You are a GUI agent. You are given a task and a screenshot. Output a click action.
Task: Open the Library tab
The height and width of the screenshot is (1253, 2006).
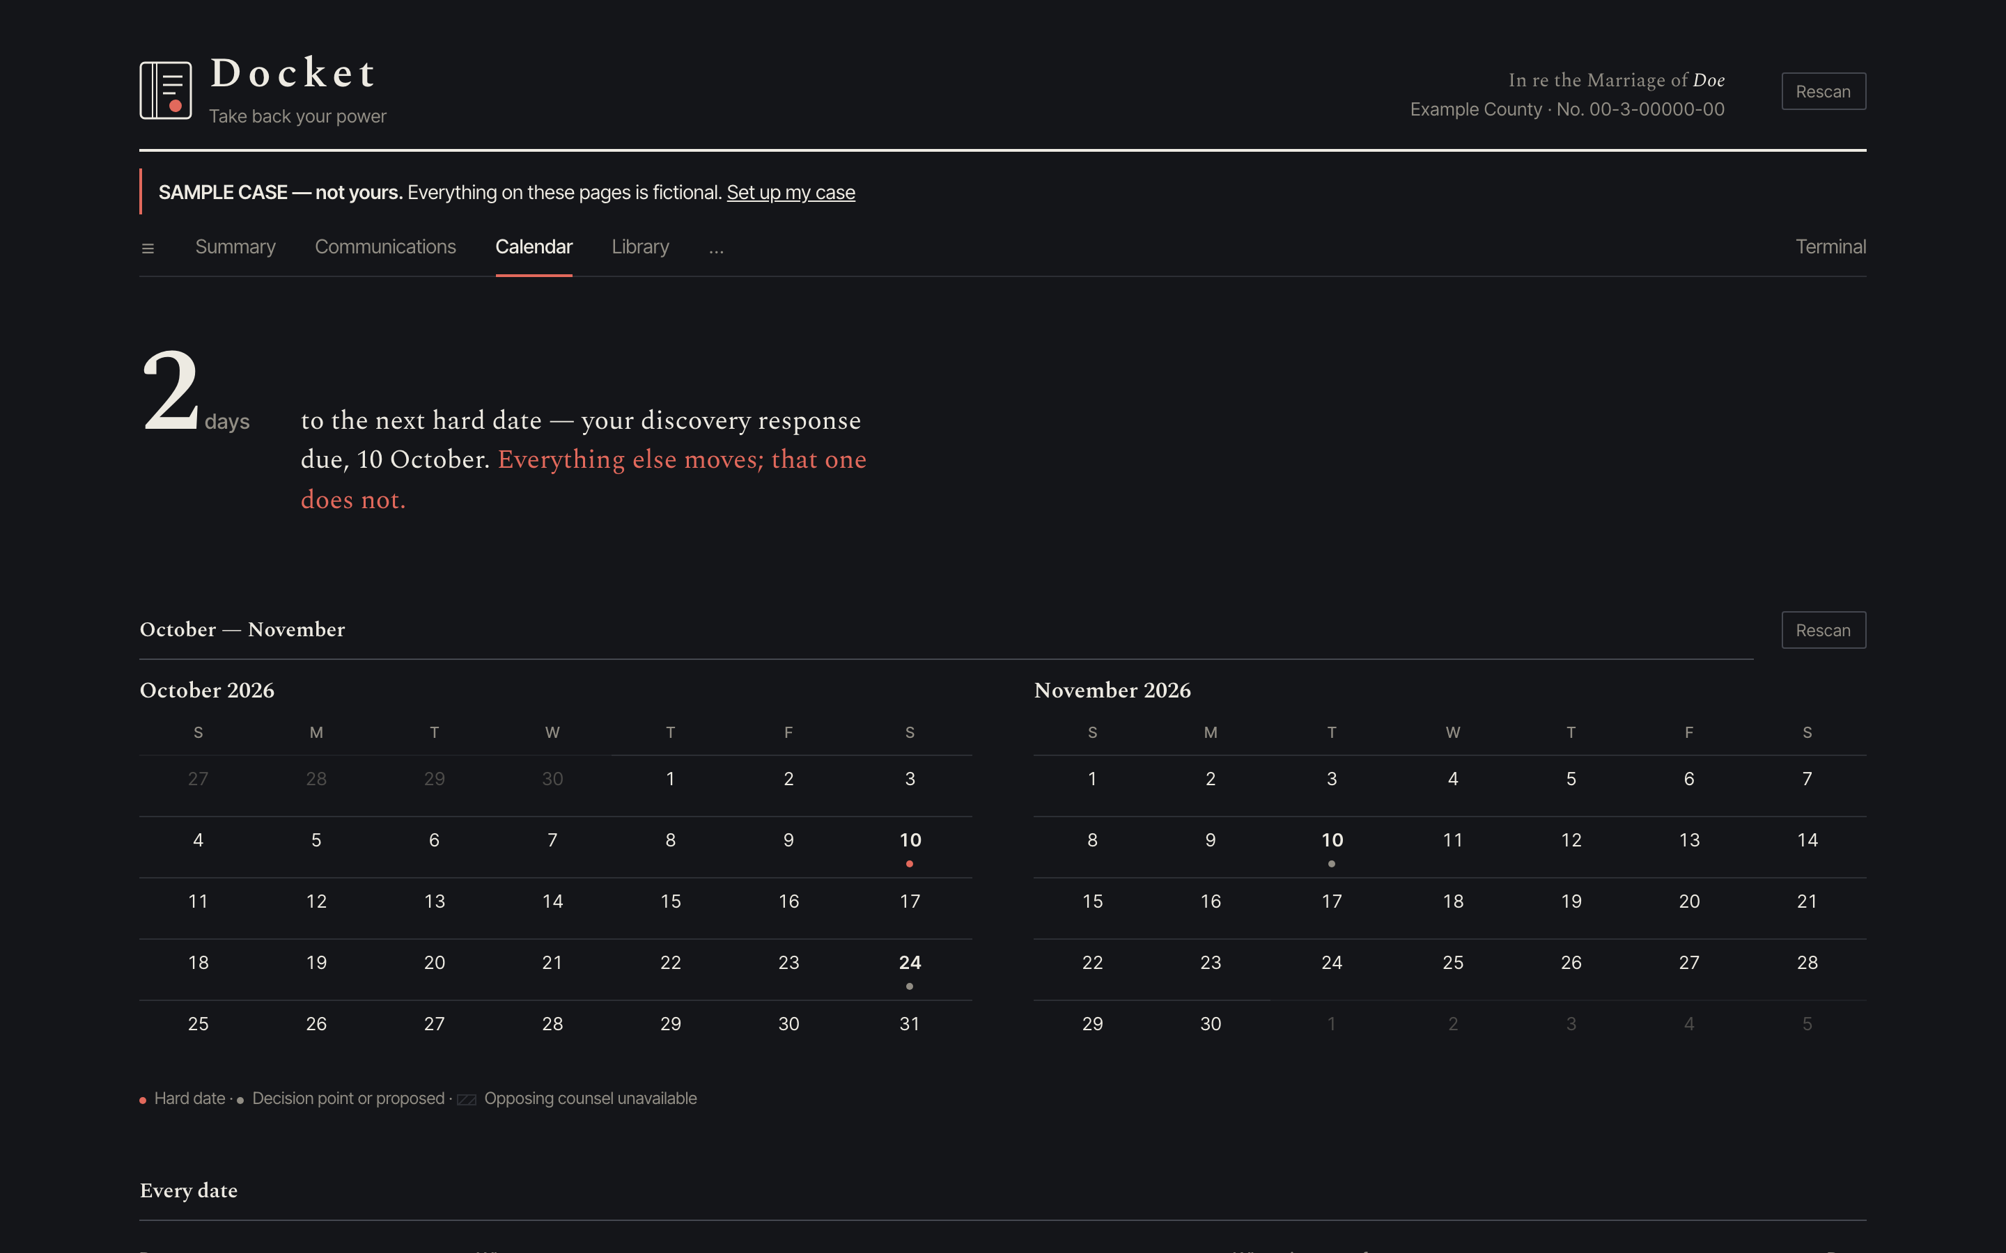641,247
